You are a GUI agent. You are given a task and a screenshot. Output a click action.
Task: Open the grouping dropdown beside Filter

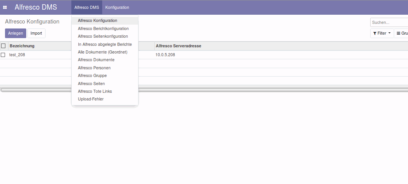coord(401,33)
